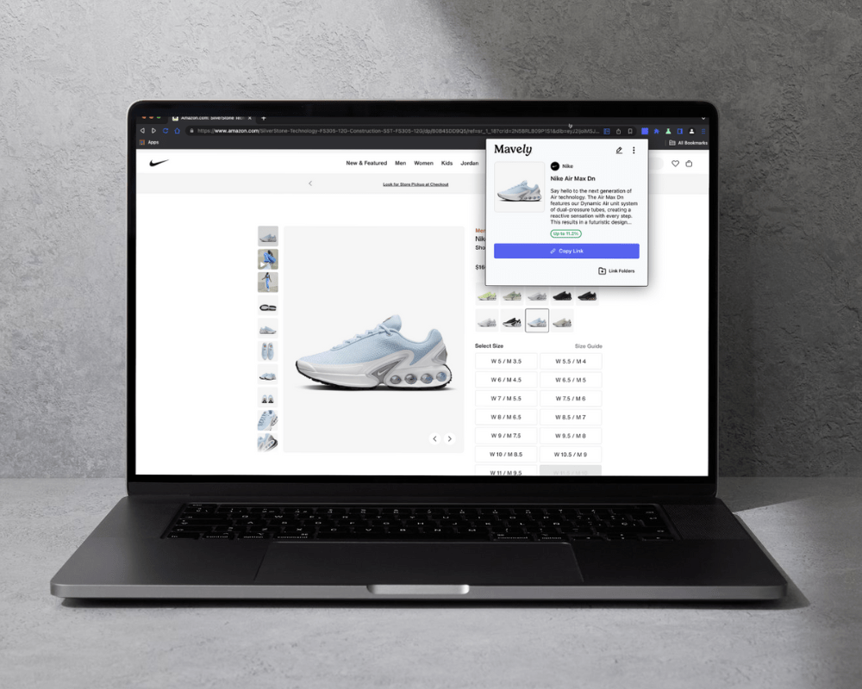Open the Size Guide link
862x689 pixels.
[x=588, y=346]
